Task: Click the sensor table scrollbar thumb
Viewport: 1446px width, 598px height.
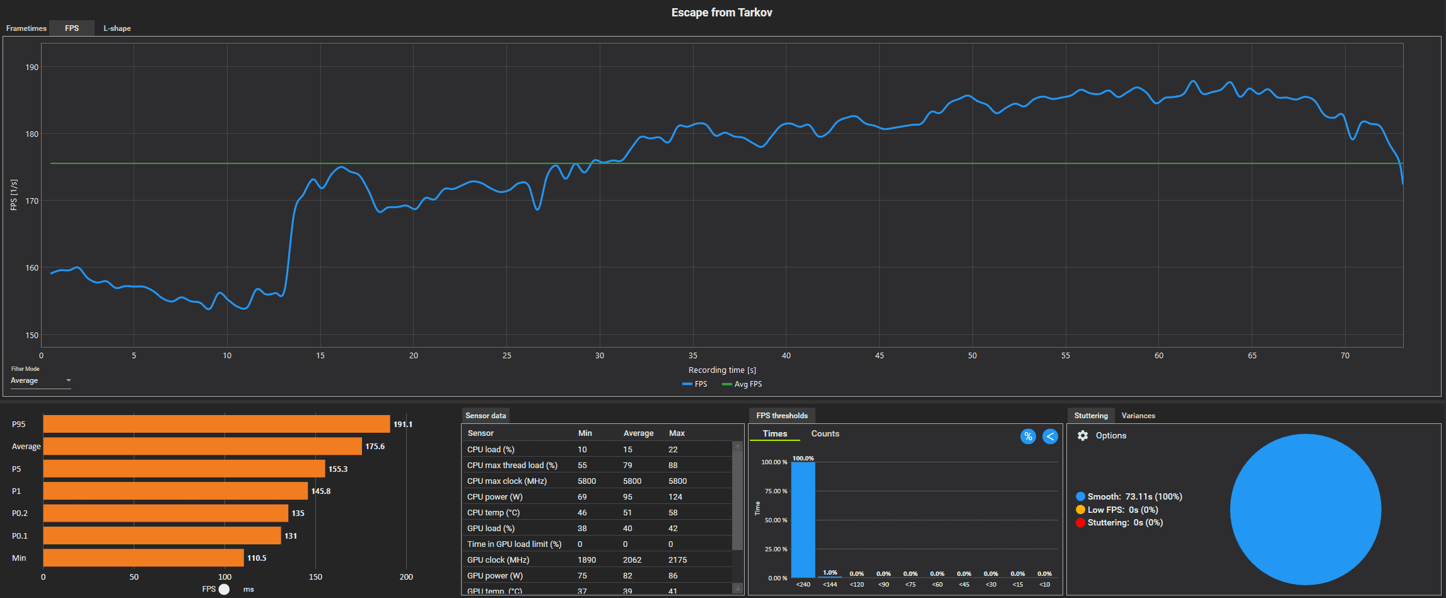Action: (738, 501)
